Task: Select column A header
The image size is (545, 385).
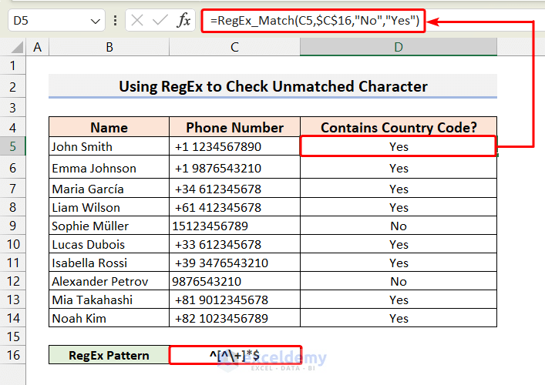Action: (x=38, y=47)
